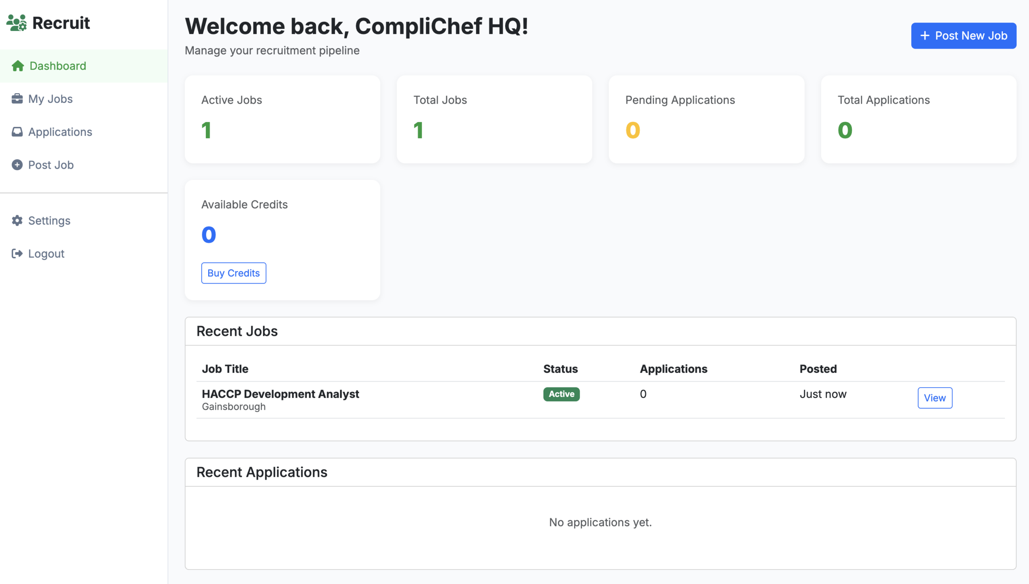
Task: Click the Pending Applications stat card
Action: 706,119
